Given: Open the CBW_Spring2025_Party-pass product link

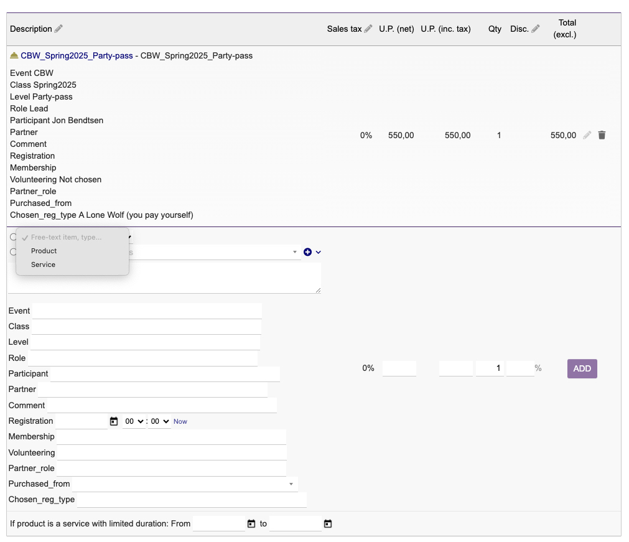Looking at the screenshot, I should coord(77,55).
